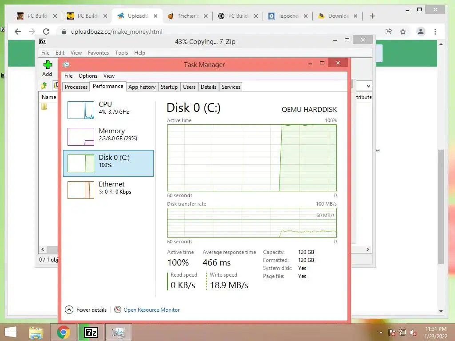Viewport: 455px width, 341px height.
Task: Close the 1fichier tab
Action: 206,16
